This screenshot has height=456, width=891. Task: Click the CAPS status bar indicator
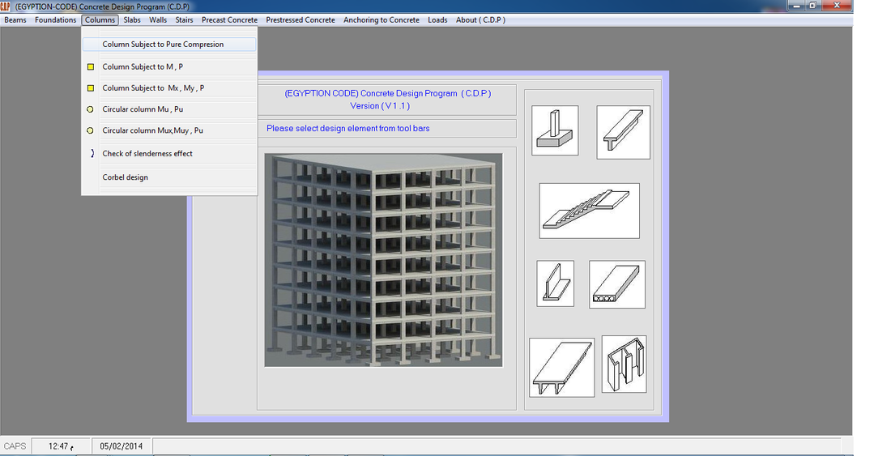15,445
